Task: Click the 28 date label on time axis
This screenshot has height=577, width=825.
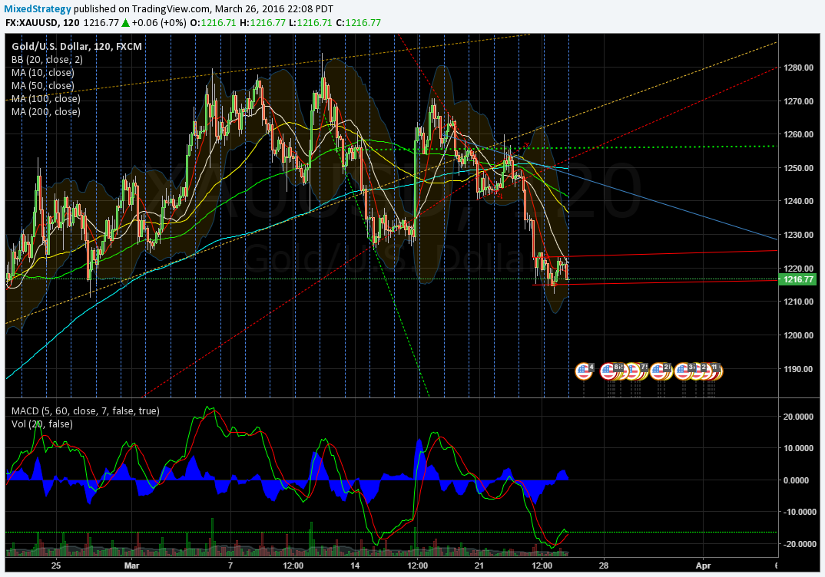Action: tap(604, 566)
